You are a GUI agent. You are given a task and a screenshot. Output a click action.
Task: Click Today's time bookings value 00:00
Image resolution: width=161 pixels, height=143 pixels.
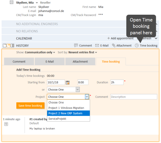coord(51,76)
